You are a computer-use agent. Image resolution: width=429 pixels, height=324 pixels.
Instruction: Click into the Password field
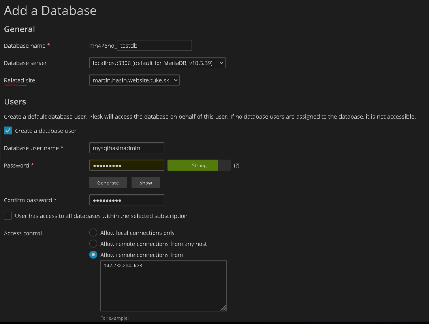(x=126, y=165)
